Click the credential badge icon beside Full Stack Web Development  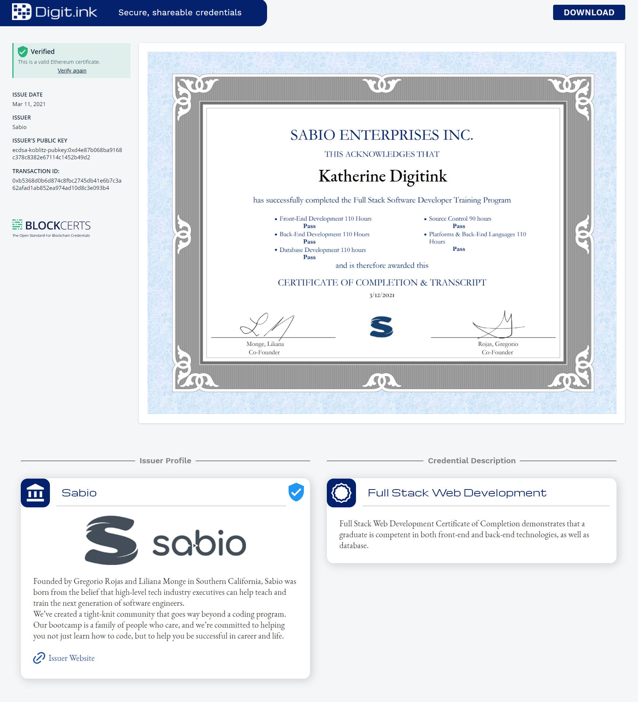click(x=341, y=493)
